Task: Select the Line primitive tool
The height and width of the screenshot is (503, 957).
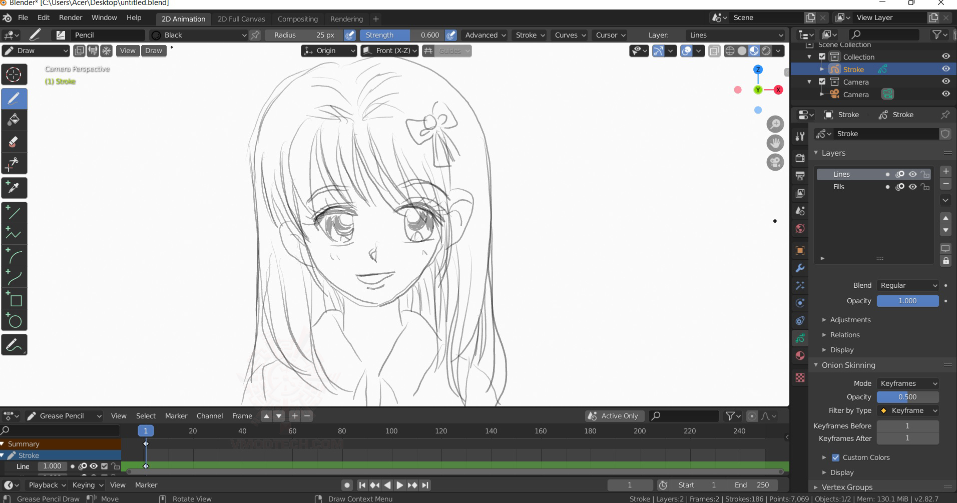Action: (14, 212)
